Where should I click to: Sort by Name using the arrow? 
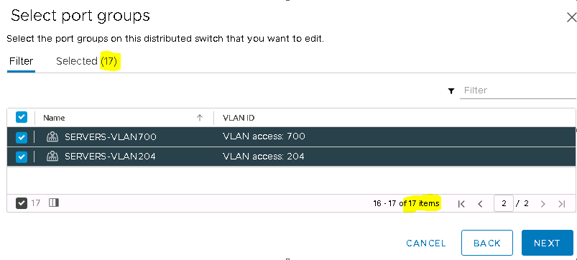[x=200, y=118]
